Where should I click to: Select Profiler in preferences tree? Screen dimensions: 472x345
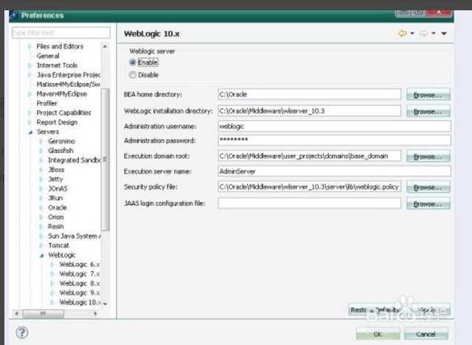pyautogui.click(x=46, y=103)
